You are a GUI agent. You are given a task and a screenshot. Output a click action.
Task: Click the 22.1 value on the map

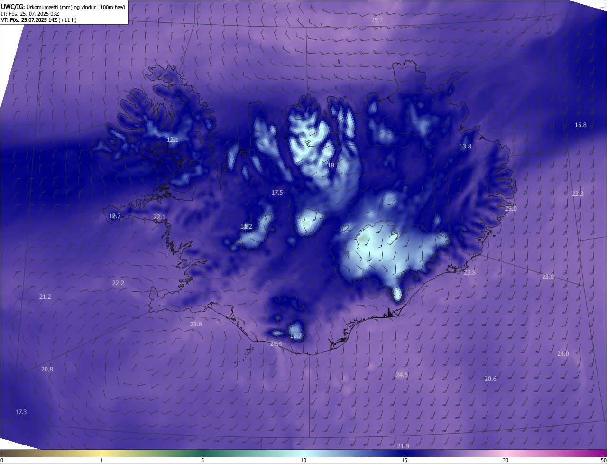(159, 217)
